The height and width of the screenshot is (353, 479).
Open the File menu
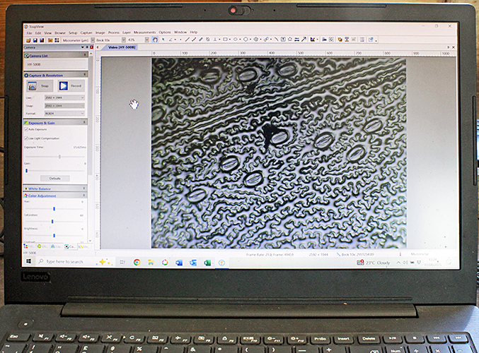click(x=29, y=33)
